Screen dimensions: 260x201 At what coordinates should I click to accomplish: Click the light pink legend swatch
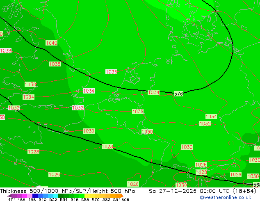[30, 196]
